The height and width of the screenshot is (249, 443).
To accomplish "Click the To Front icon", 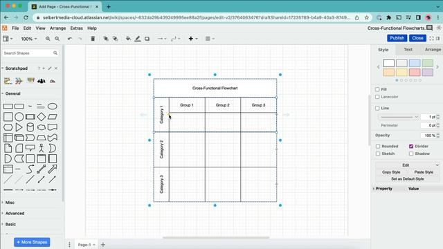I will [106, 39].
